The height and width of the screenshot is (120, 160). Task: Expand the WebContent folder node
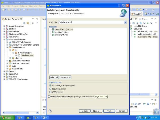(7, 69)
